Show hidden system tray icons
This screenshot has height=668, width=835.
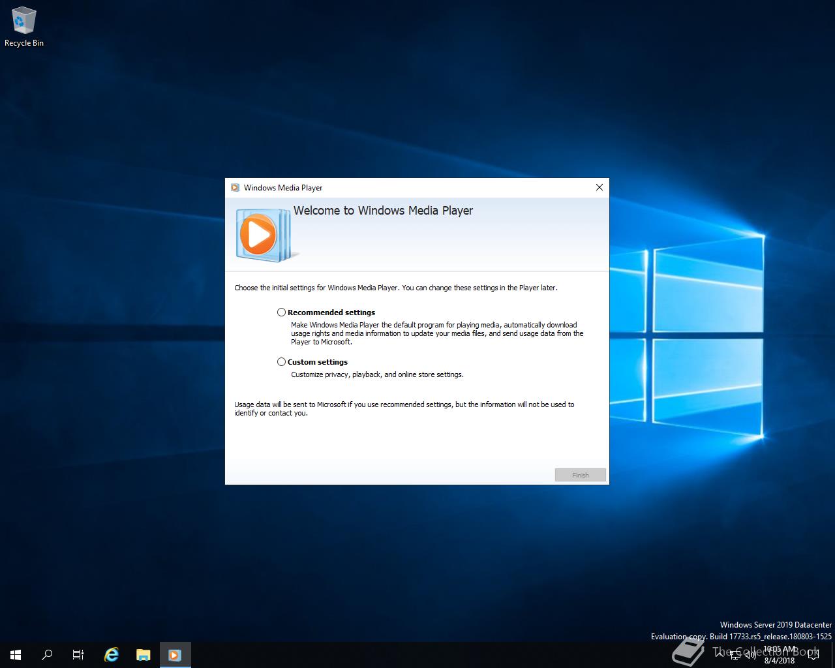coord(720,654)
